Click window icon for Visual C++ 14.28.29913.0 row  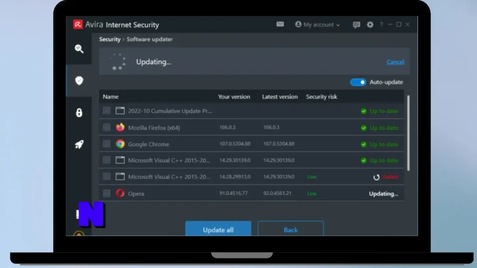coord(120,176)
